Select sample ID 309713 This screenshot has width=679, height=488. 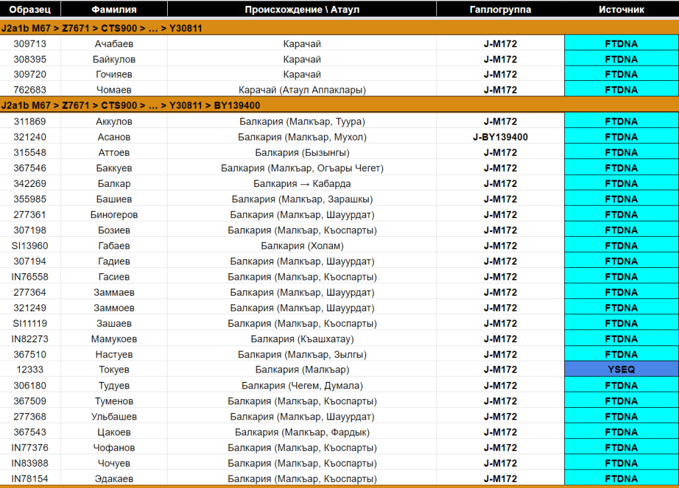(x=30, y=44)
